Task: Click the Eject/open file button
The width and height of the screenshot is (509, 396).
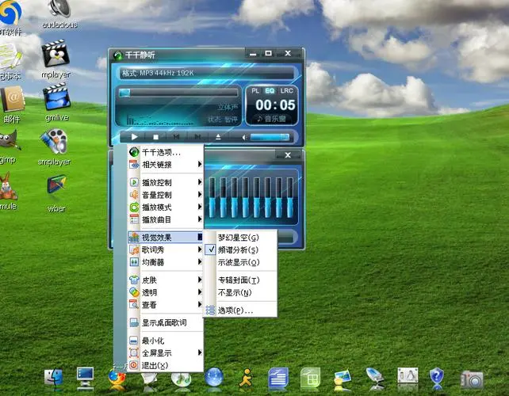Action: pos(217,137)
